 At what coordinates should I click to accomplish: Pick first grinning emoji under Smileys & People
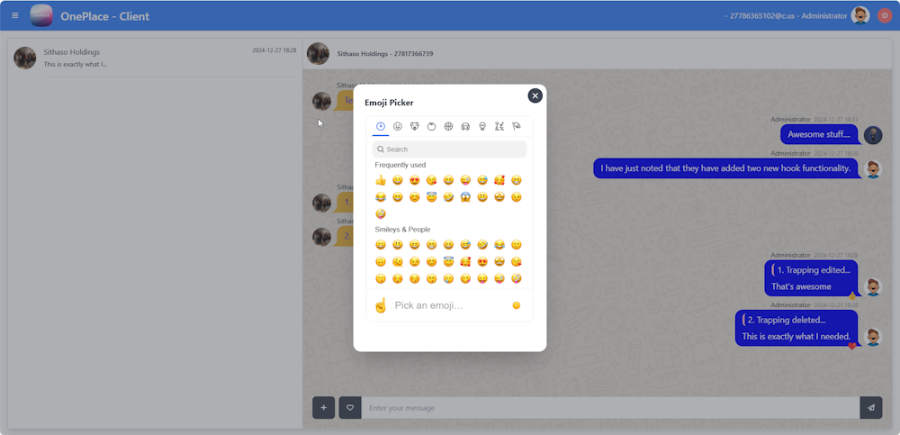point(381,245)
